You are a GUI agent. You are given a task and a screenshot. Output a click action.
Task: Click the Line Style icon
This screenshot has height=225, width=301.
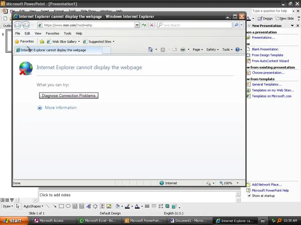point(147,206)
